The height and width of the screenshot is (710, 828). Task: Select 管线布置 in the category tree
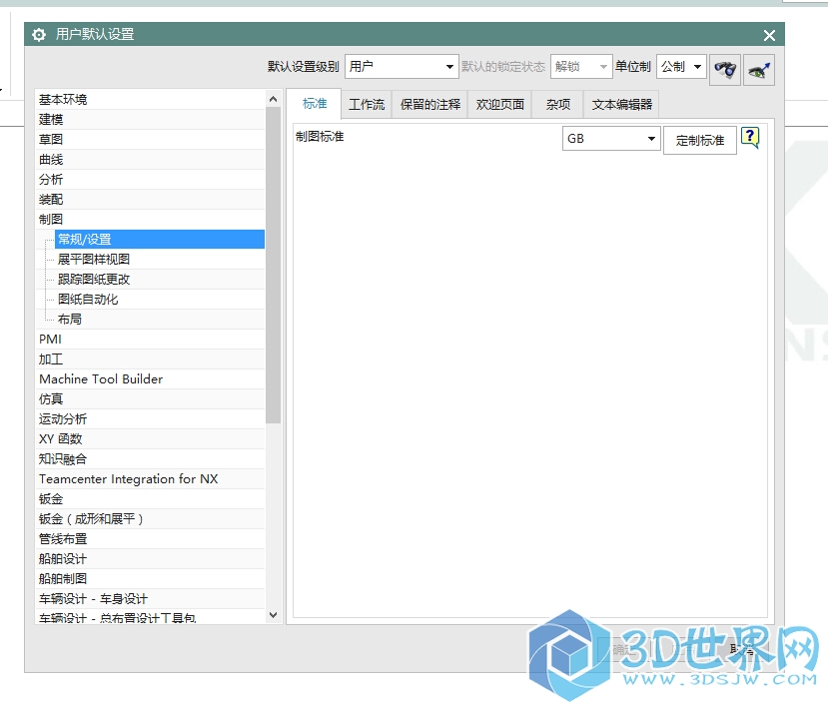click(150, 539)
